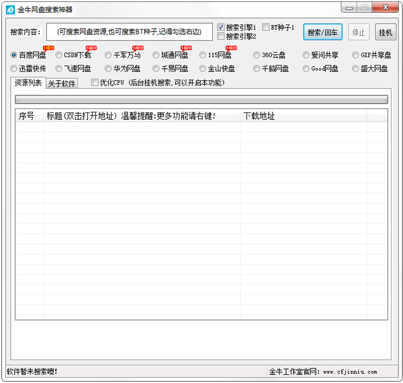
Task: Open the 关于软件 tab
Action: click(62, 83)
